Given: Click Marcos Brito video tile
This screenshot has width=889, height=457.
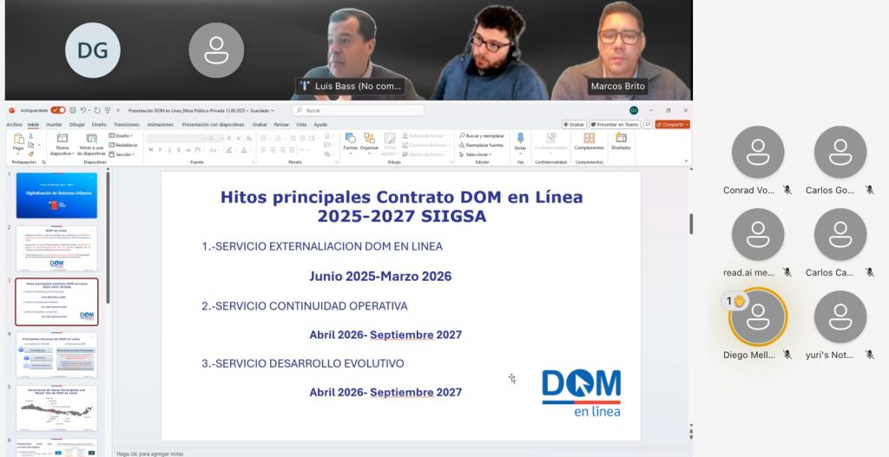Looking at the screenshot, I should click(622, 51).
